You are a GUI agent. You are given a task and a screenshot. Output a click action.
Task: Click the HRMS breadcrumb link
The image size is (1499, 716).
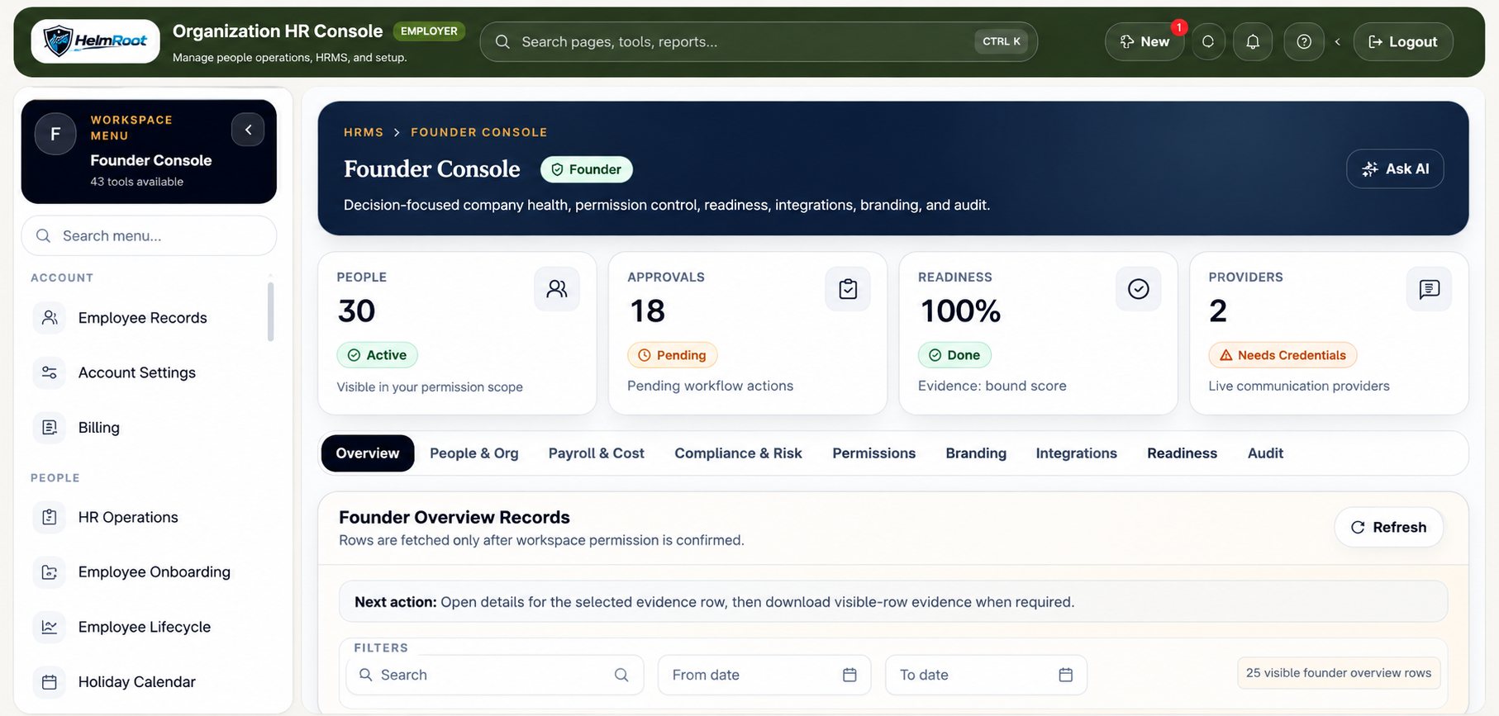tap(364, 132)
